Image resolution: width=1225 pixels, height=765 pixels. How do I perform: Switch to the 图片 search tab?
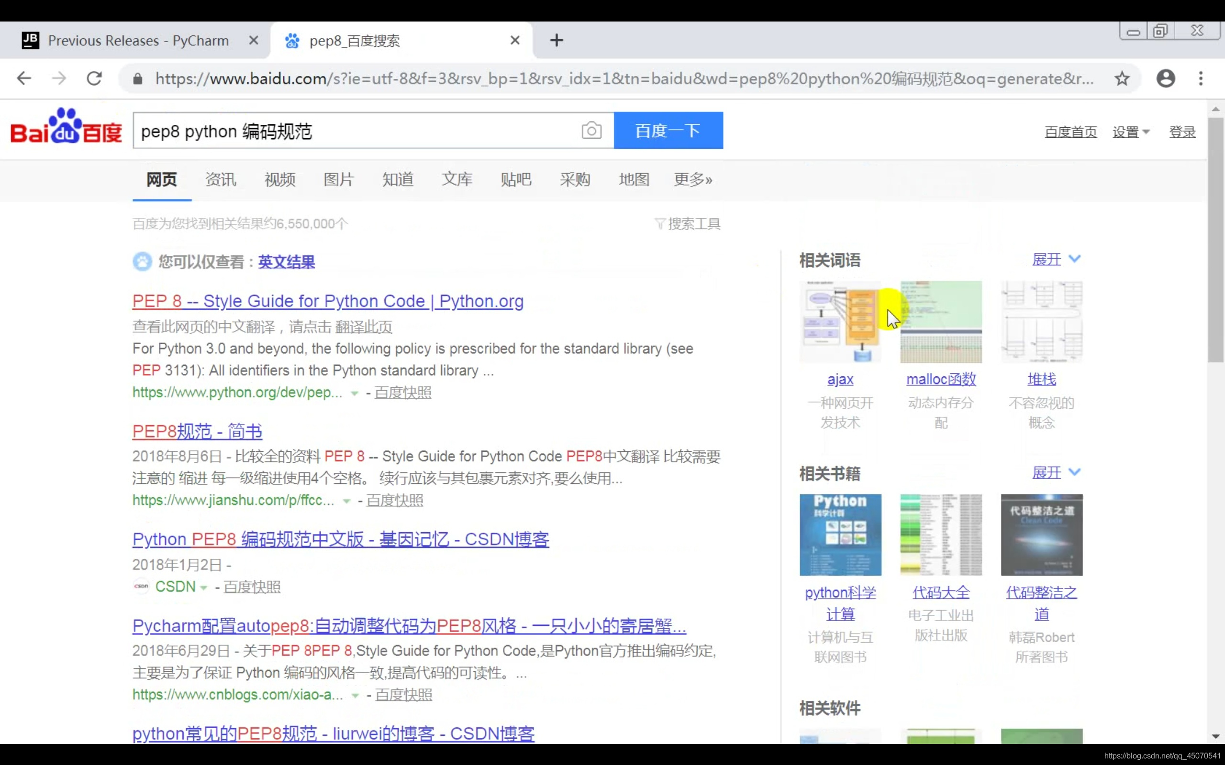[338, 180]
